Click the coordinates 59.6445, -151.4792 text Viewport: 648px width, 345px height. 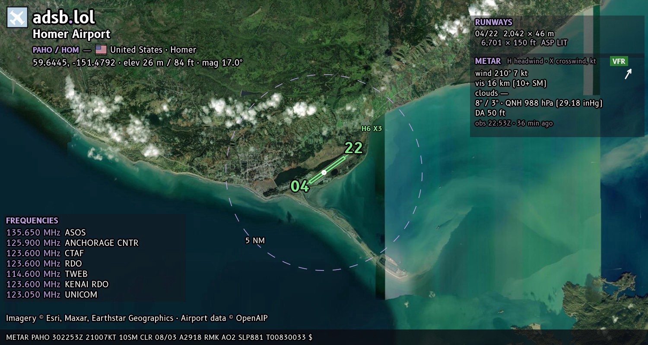(74, 63)
